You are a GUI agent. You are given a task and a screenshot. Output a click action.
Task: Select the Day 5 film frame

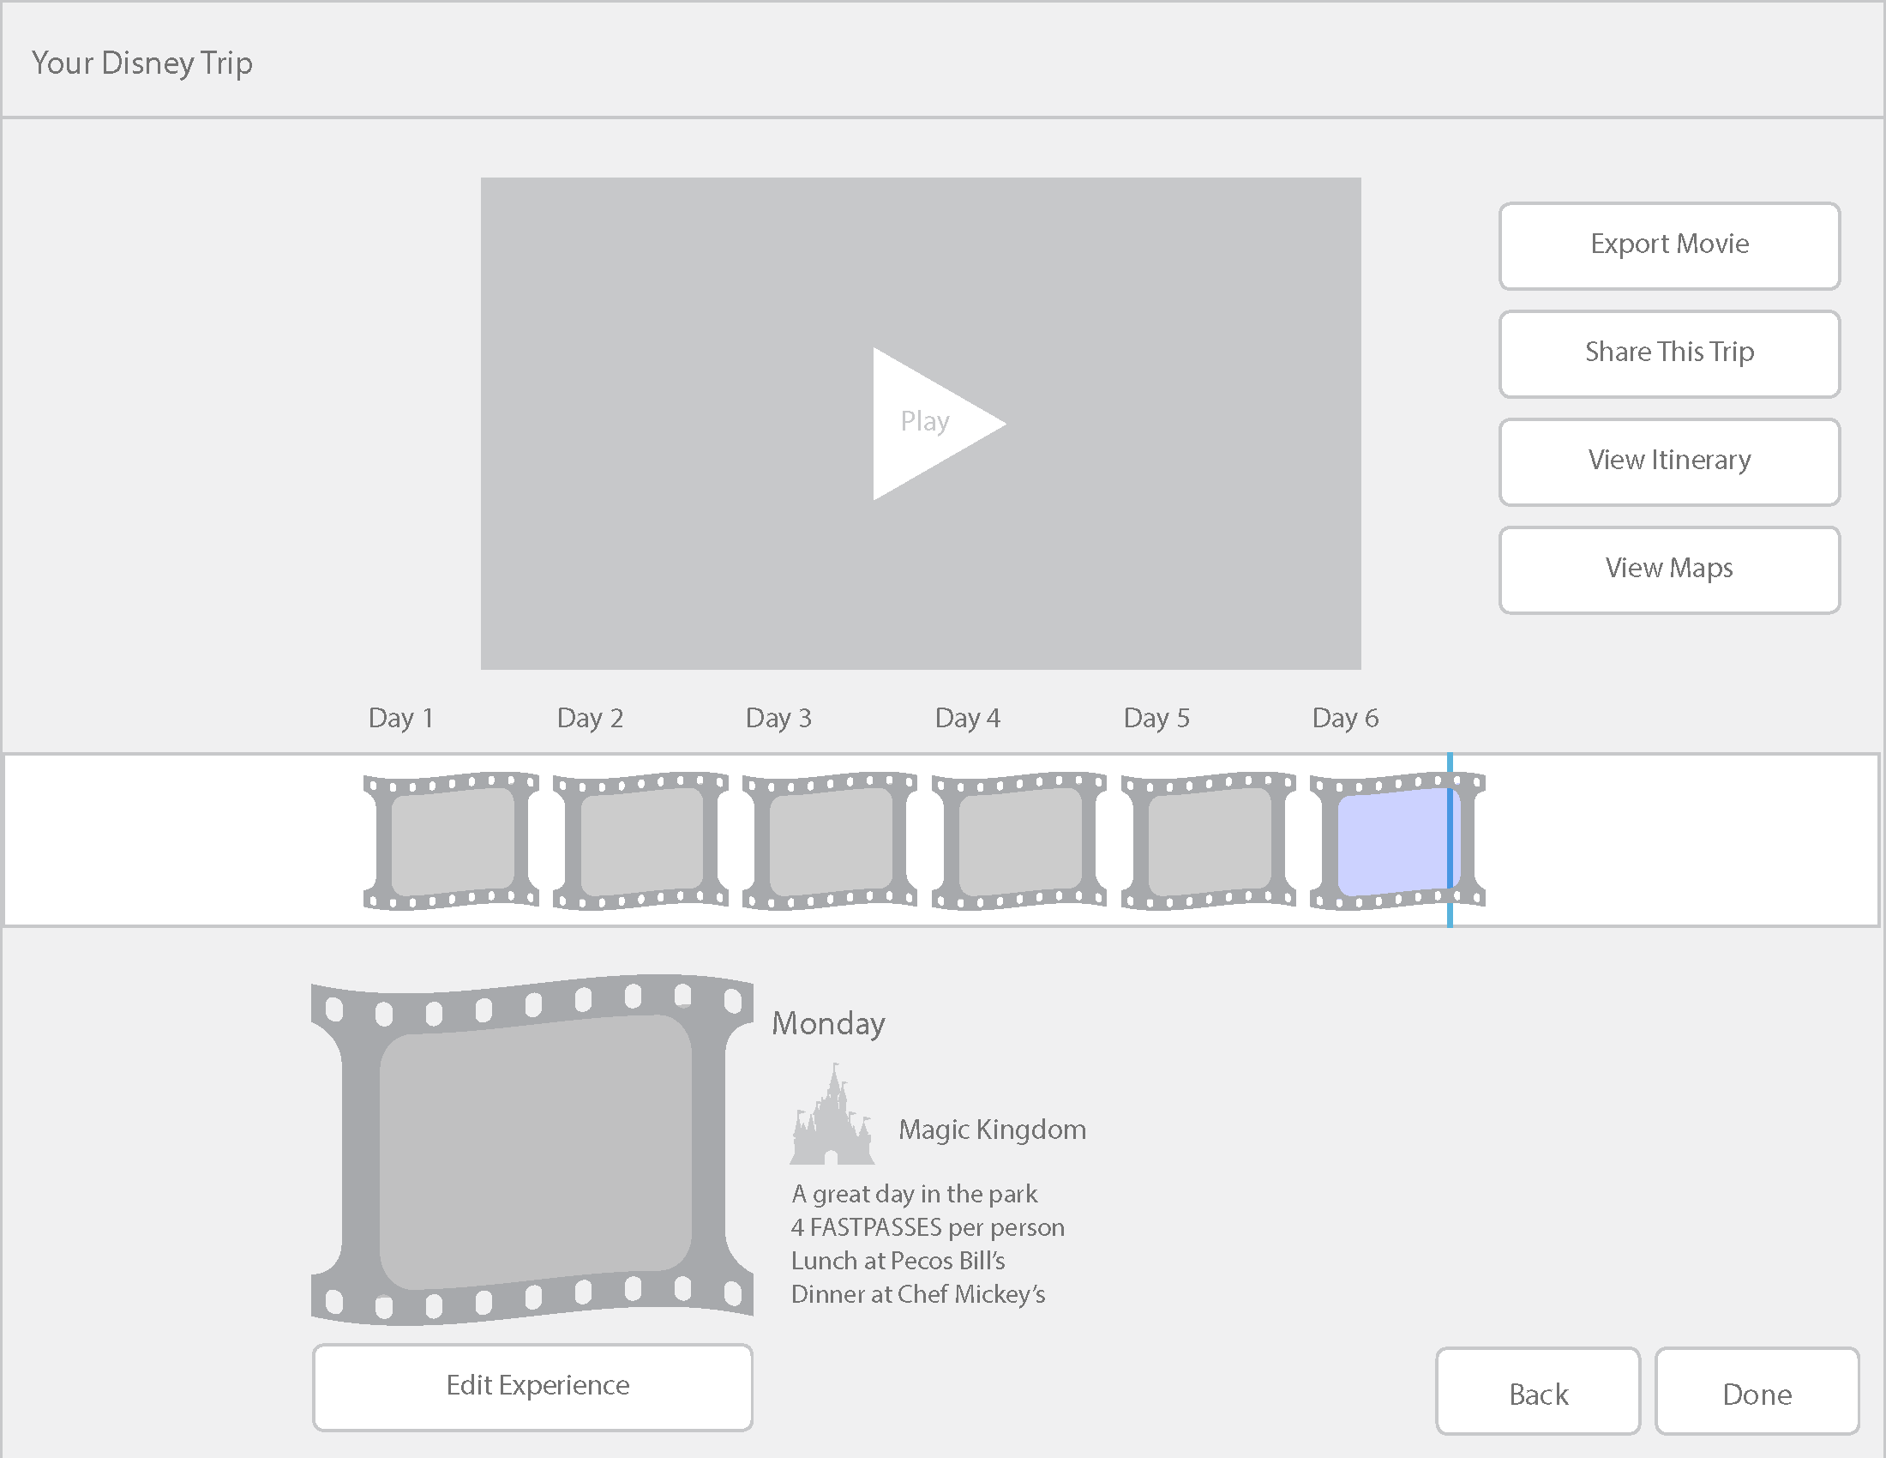click(x=1208, y=840)
